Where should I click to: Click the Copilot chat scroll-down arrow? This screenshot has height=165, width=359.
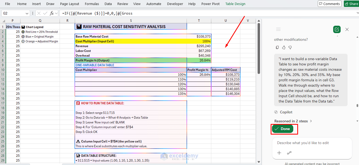coord(357,121)
